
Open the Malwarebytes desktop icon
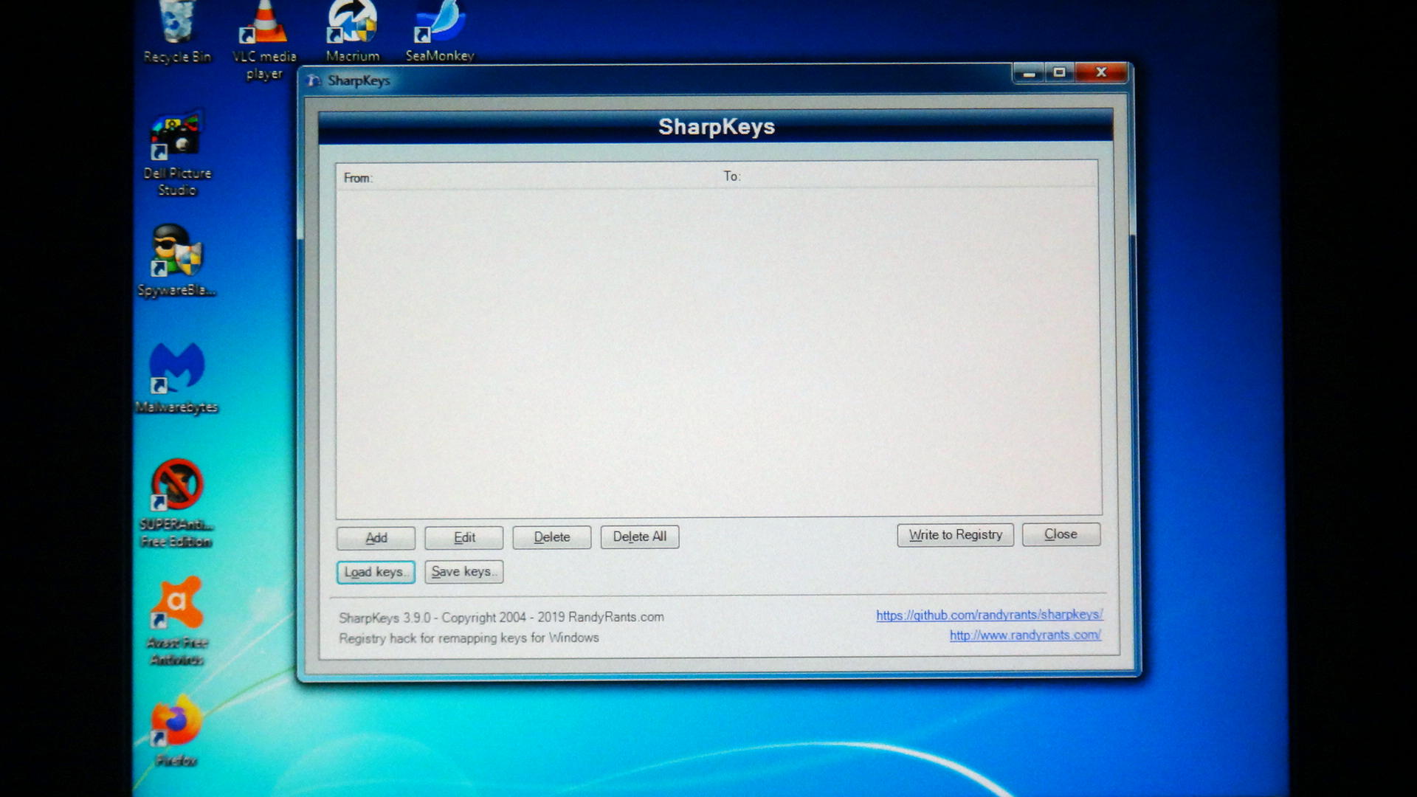coord(177,379)
